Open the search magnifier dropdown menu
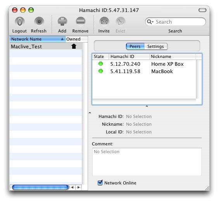The image size is (218, 203). (150, 22)
